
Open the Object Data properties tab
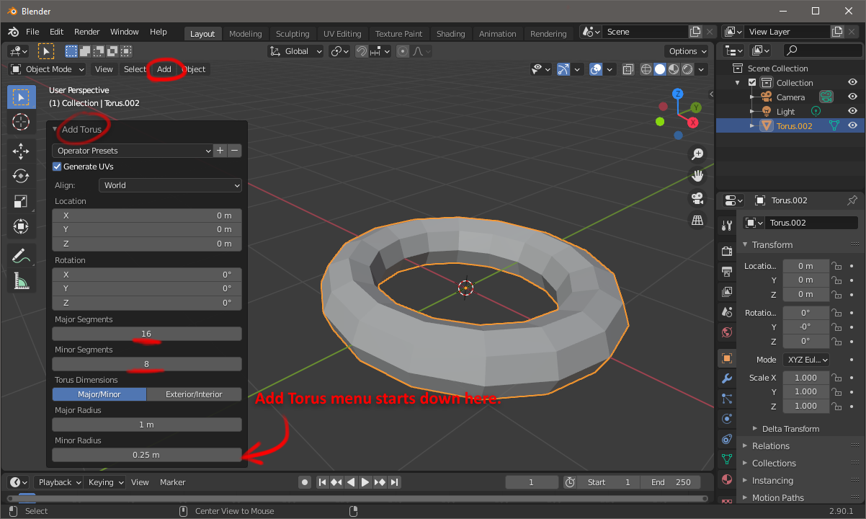click(x=726, y=459)
